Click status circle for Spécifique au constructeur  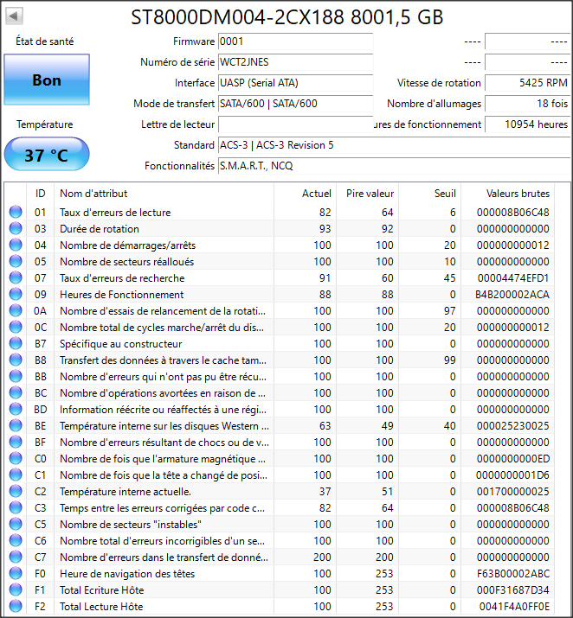click(16, 344)
